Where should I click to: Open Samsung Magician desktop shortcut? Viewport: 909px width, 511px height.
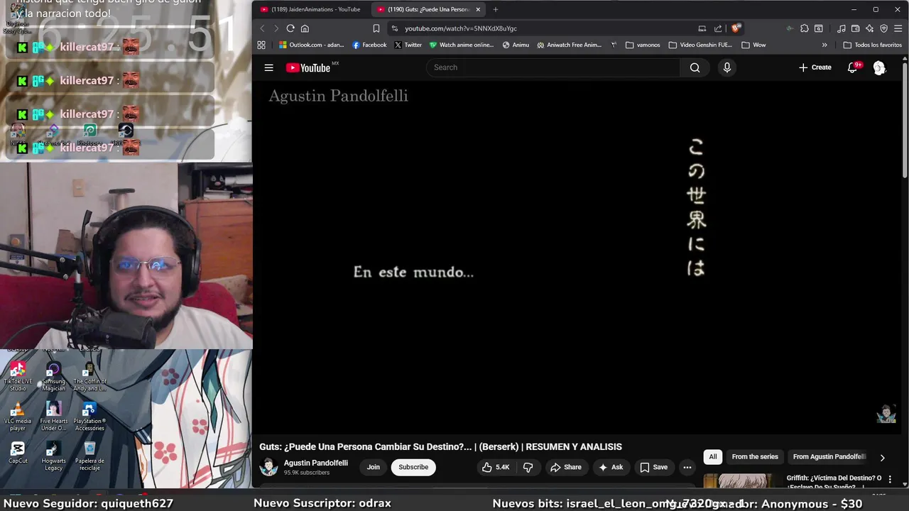53,377
